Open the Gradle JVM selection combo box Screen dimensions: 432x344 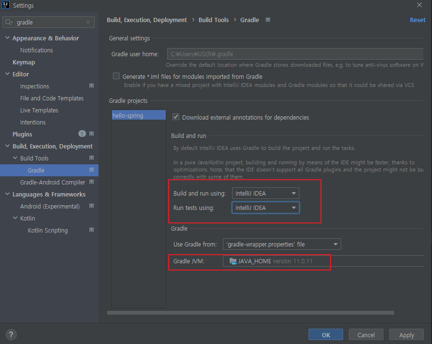323,261
